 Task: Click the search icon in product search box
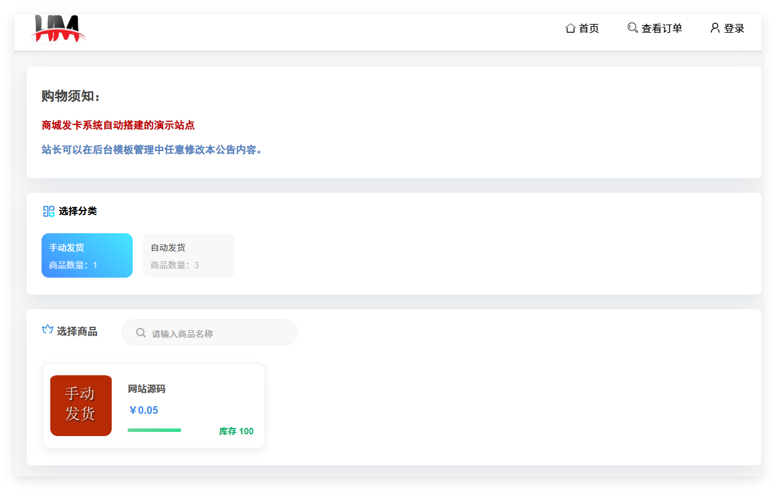point(141,333)
